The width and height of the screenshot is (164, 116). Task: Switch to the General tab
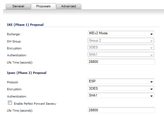18,7
